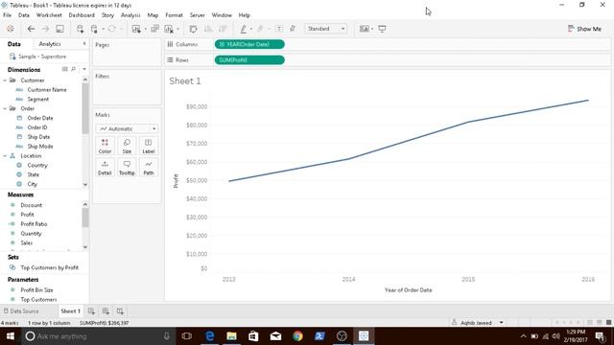Click the Measures list scrollbar thumb

(x=85, y=218)
